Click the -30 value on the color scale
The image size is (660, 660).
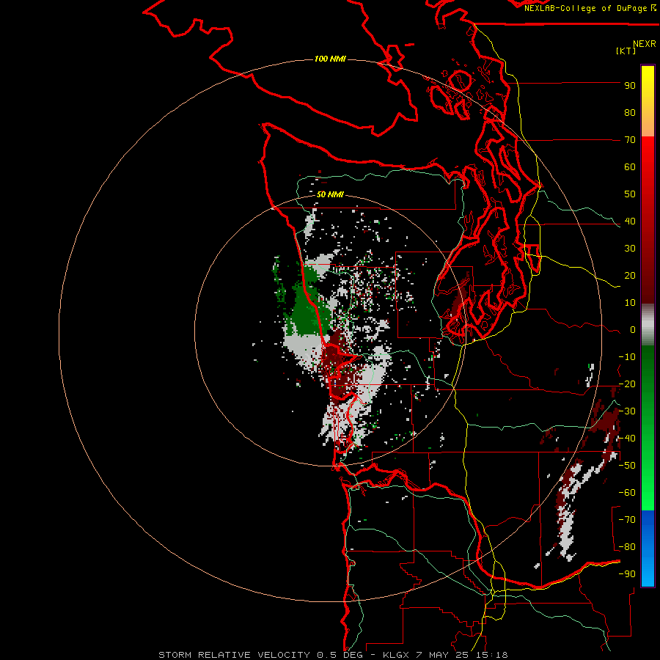point(627,411)
